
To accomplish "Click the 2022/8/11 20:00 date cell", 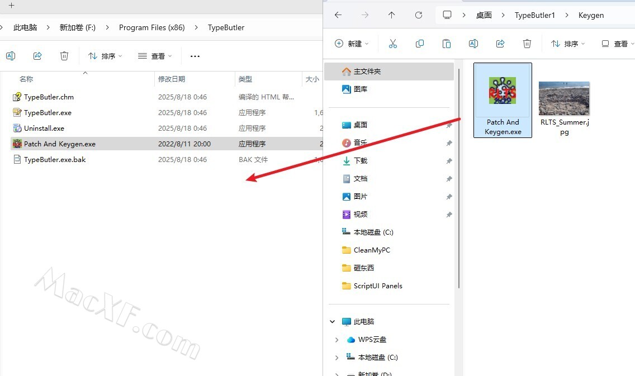I will [x=184, y=144].
